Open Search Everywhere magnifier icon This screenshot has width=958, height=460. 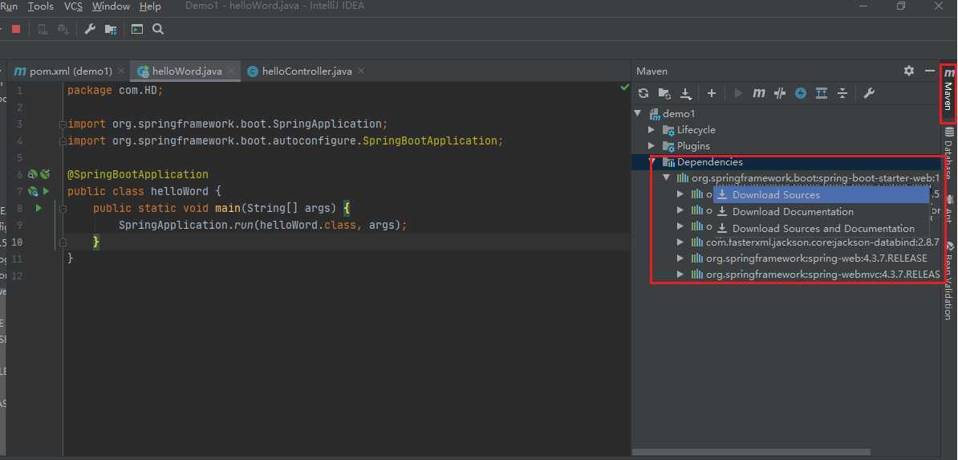point(158,29)
